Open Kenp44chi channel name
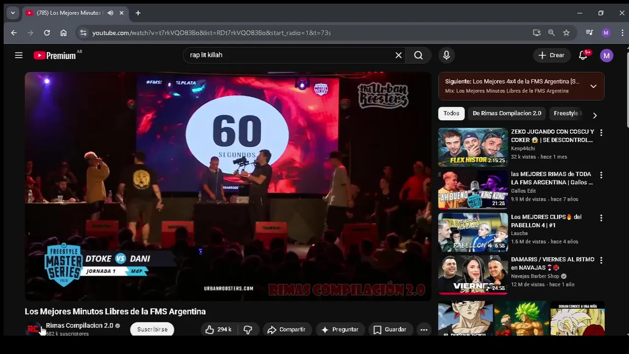This screenshot has height=354, width=629. [523, 148]
